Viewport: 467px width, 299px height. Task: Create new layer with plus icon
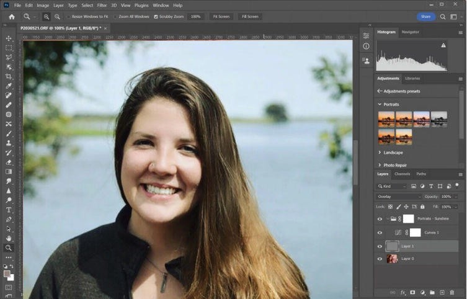(x=442, y=292)
